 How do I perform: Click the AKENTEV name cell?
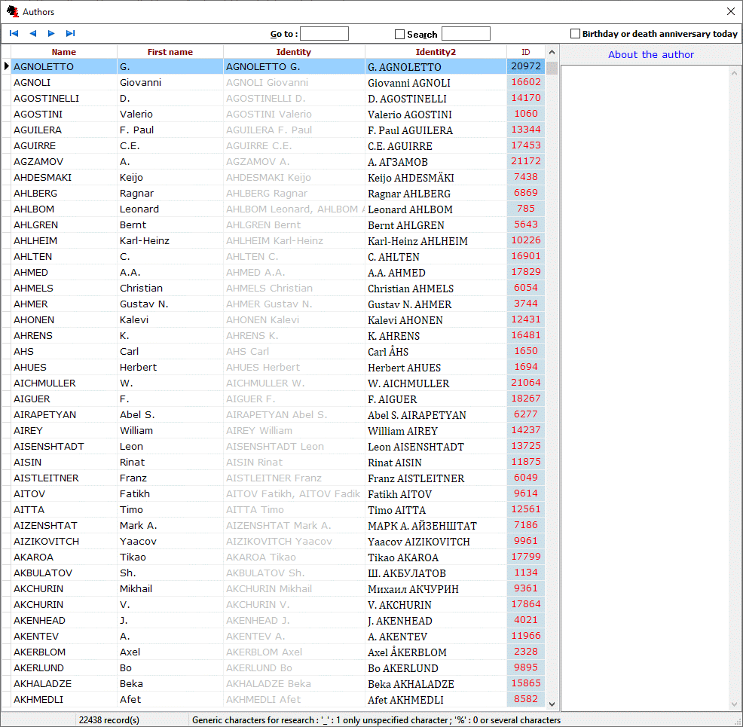pyautogui.click(x=64, y=636)
